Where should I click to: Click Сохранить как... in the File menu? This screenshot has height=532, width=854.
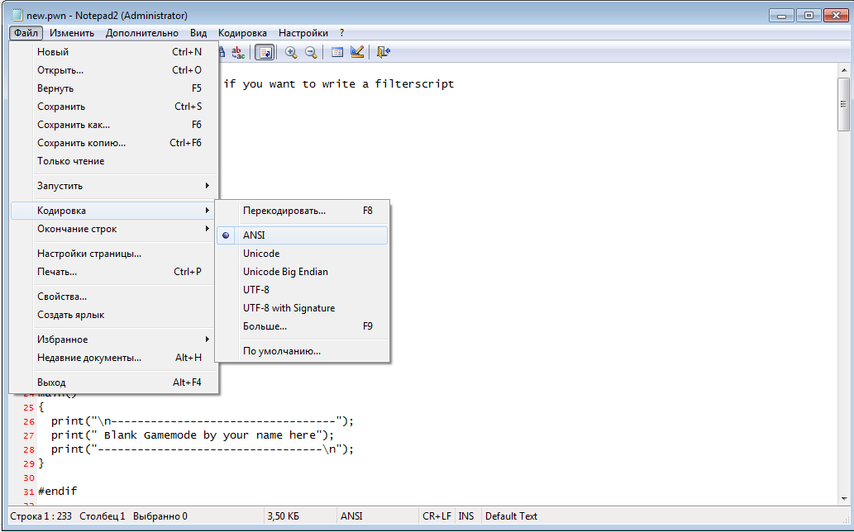point(74,125)
